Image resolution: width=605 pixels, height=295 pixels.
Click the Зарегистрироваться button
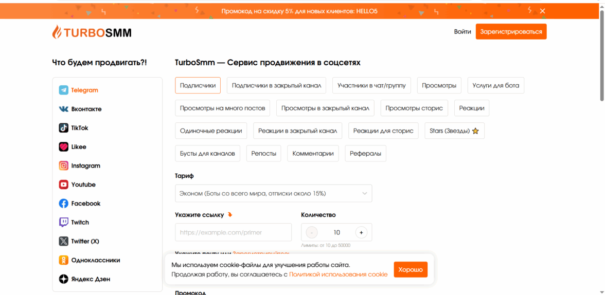pos(511,32)
